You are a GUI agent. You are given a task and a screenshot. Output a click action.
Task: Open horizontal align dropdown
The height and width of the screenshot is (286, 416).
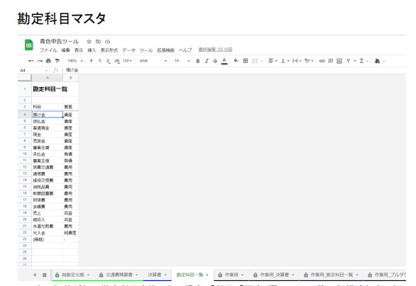(273, 61)
